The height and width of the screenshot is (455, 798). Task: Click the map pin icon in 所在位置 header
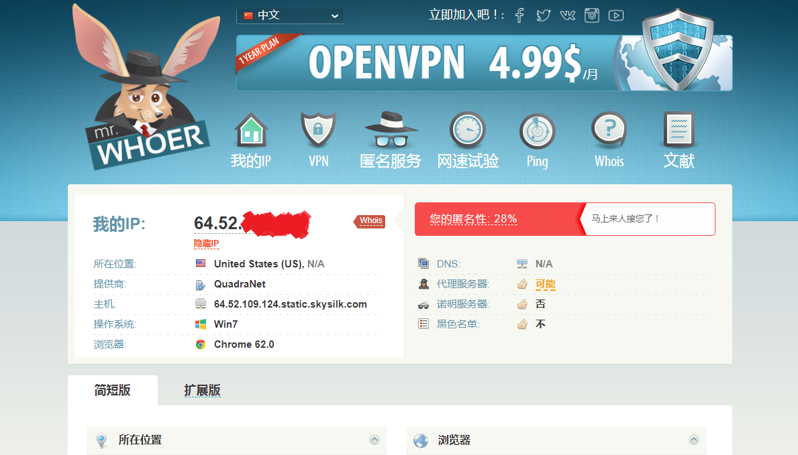(101, 440)
